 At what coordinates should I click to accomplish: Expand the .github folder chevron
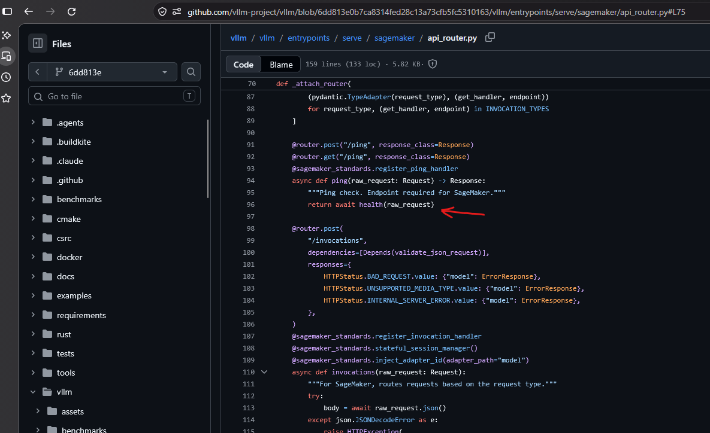tap(33, 180)
